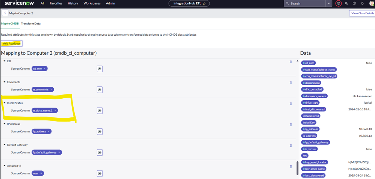Remove u_state_name_1 using its x
The height and width of the screenshot is (179, 375).
coord(55,110)
